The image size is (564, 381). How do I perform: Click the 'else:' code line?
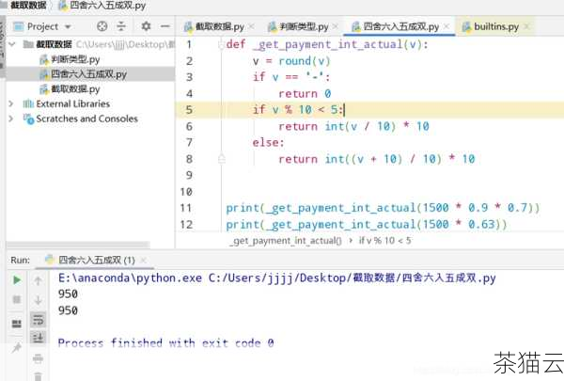point(268,143)
